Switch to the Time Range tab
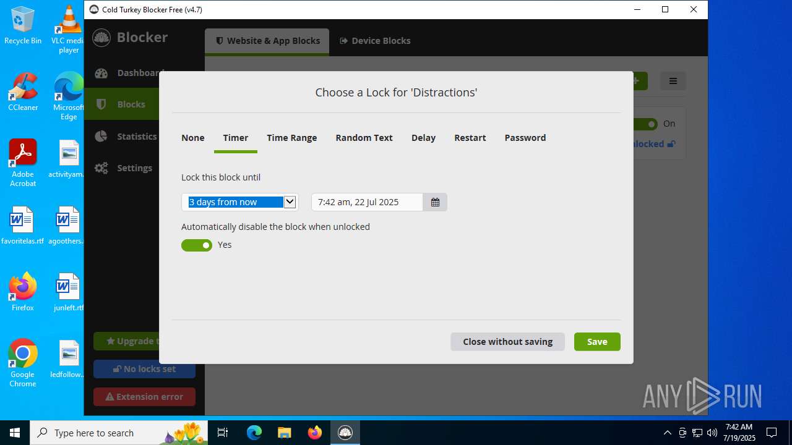The image size is (792, 445). 291,138
